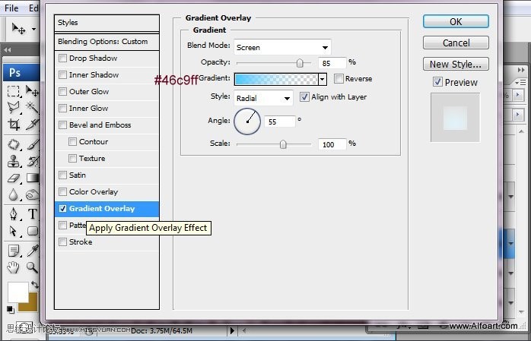This screenshot has height=341, width=531.
Task: Select the Move tool in the toolbox
Action: coord(32,91)
